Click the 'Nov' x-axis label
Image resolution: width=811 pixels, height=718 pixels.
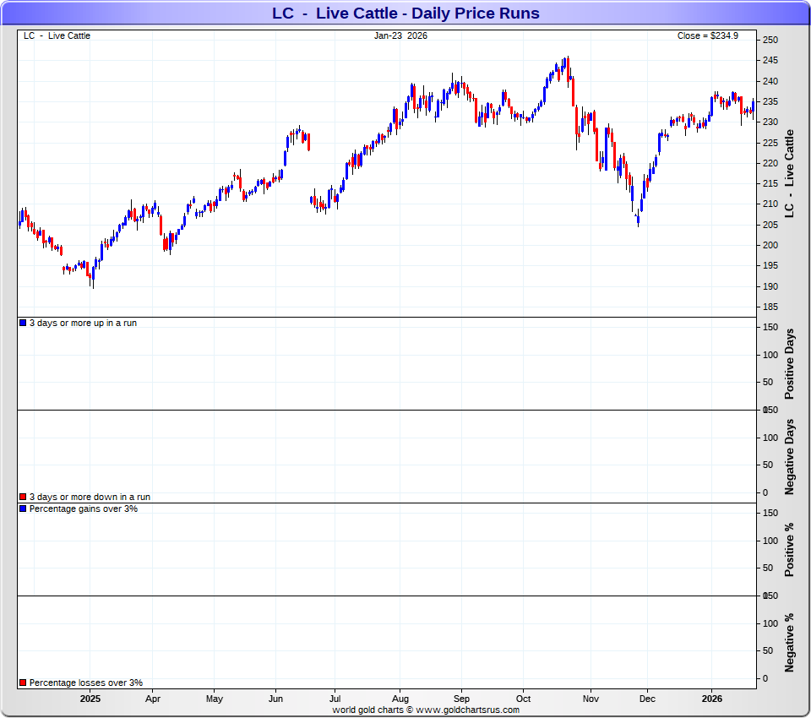point(591,699)
